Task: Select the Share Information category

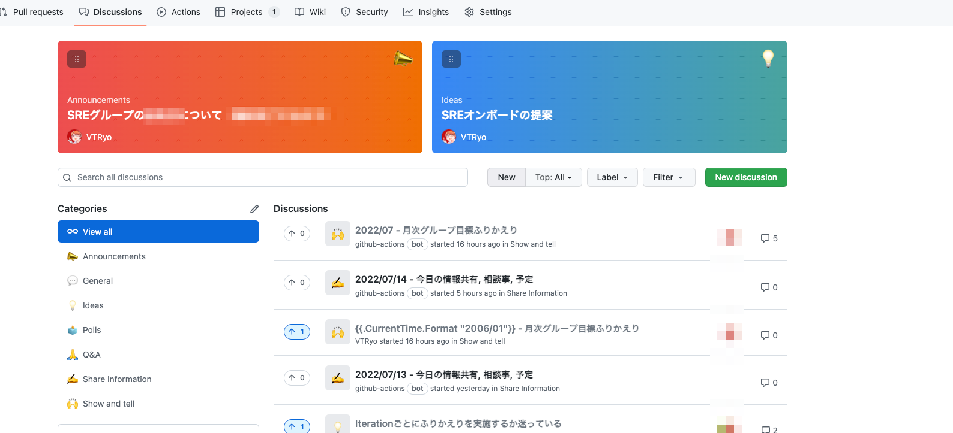Action: [x=158, y=379]
